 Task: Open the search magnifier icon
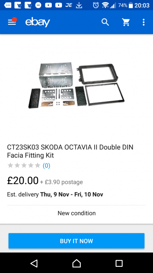pyautogui.click(x=105, y=22)
